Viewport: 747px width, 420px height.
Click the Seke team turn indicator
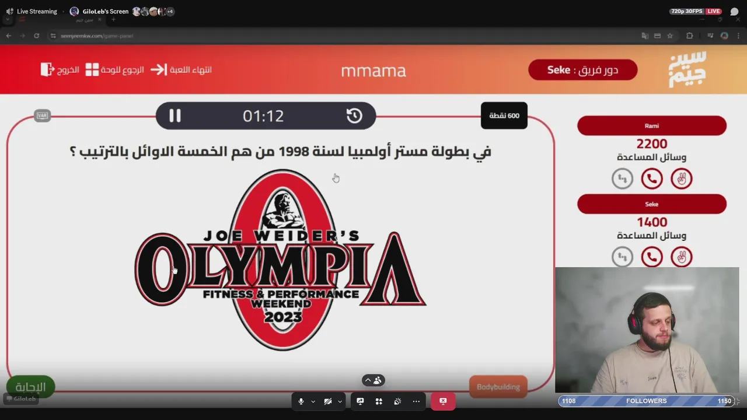(582, 70)
